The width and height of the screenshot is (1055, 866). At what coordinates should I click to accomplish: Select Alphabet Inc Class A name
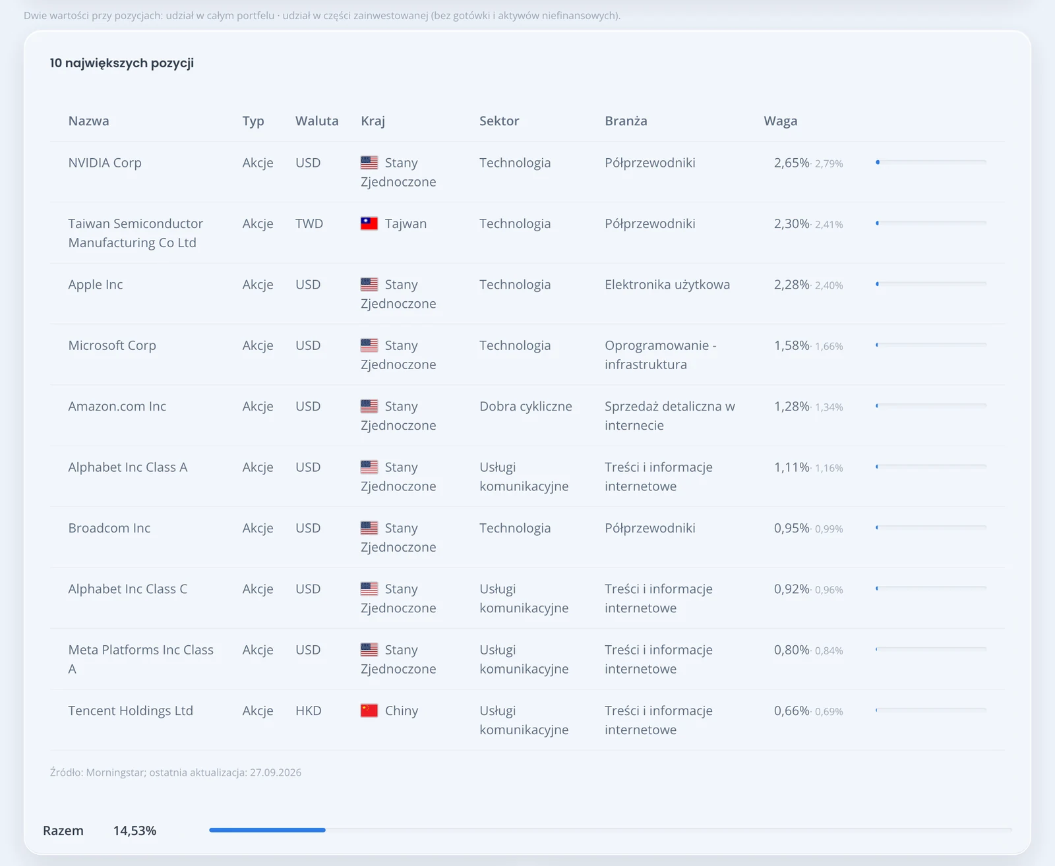coord(128,467)
